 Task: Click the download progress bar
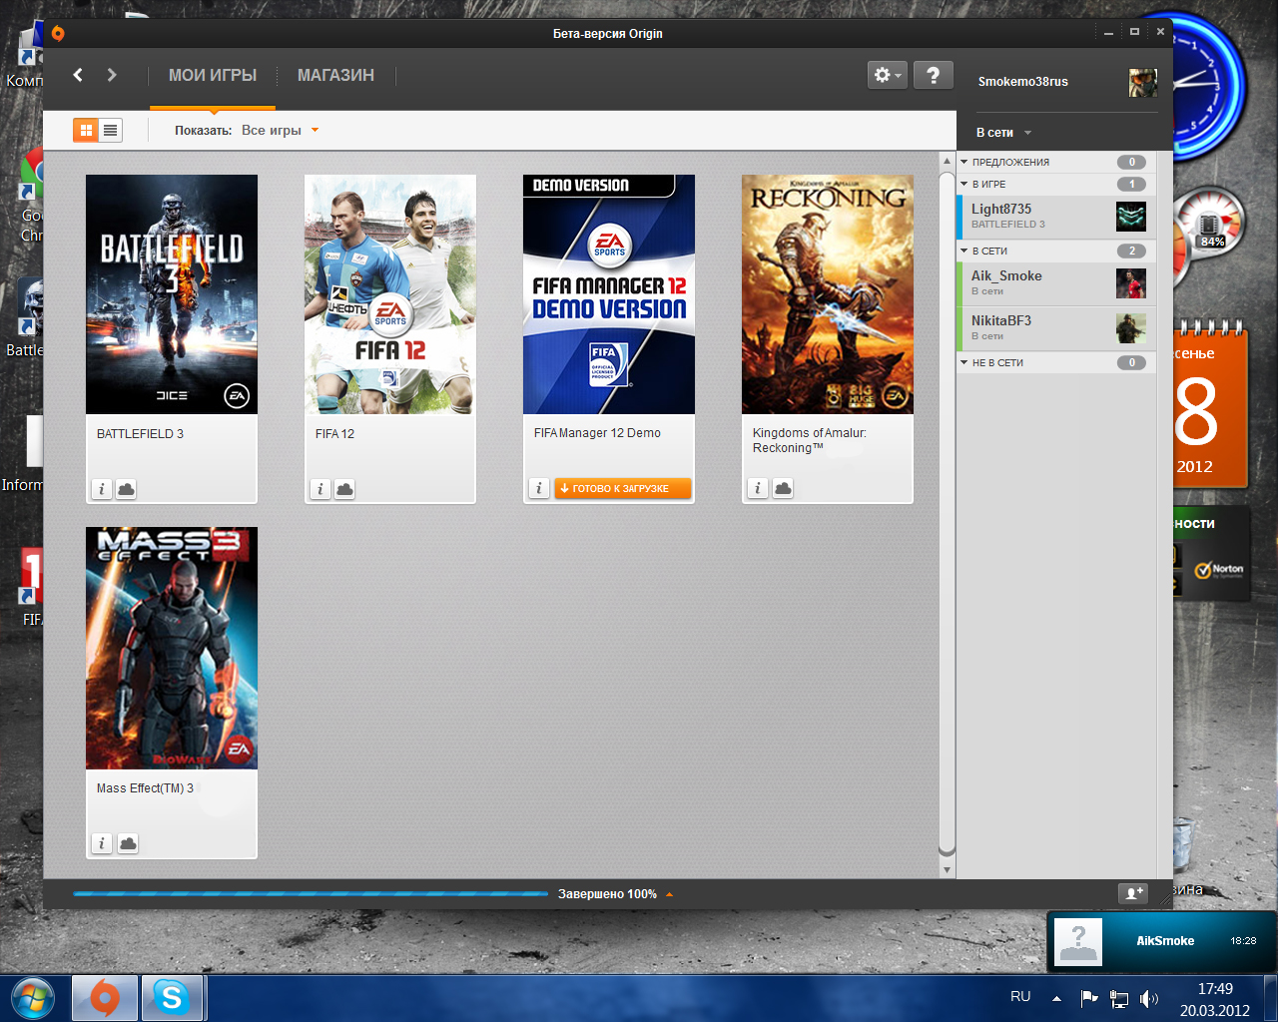tap(311, 894)
